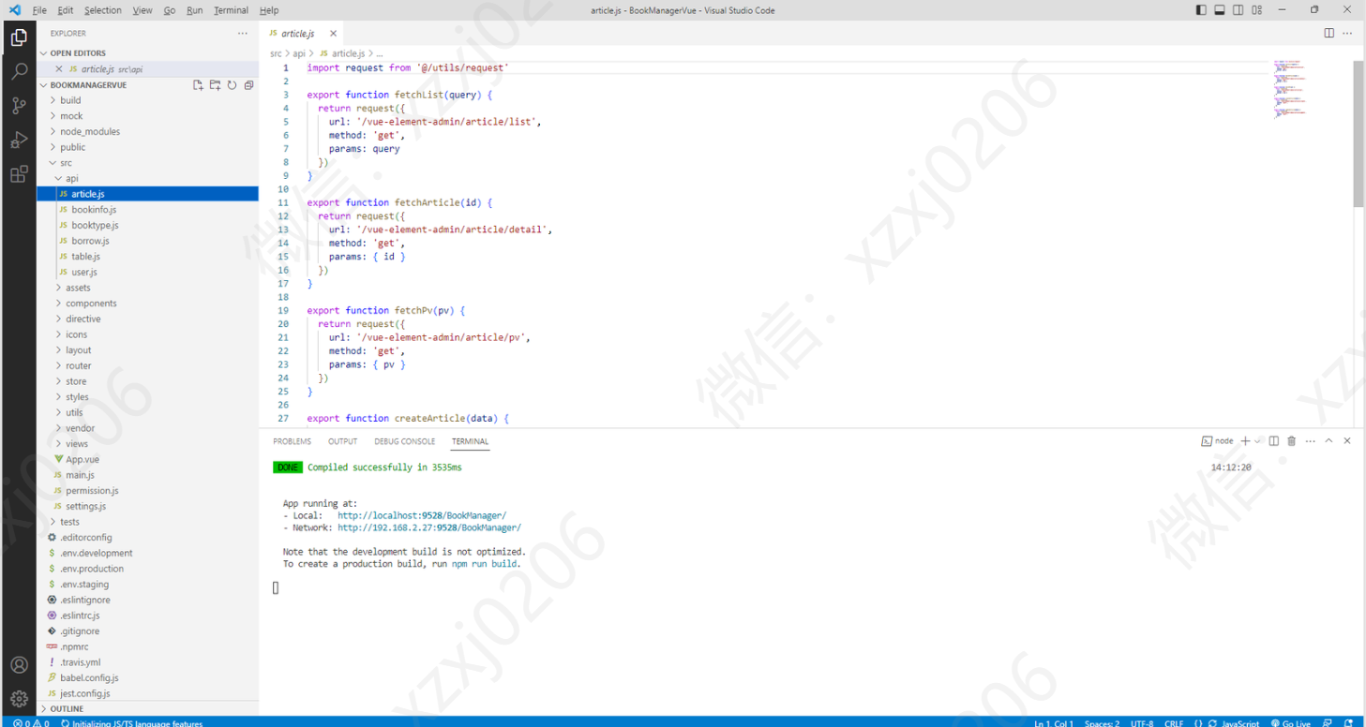Click the editor vertical scrollbar thumb

[x=1358, y=134]
